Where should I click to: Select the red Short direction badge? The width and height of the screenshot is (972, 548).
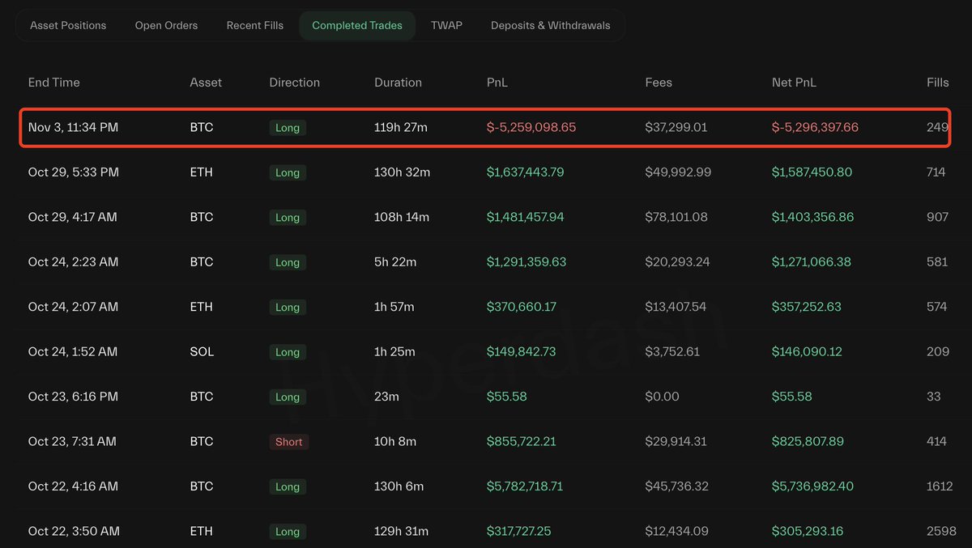click(x=288, y=442)
